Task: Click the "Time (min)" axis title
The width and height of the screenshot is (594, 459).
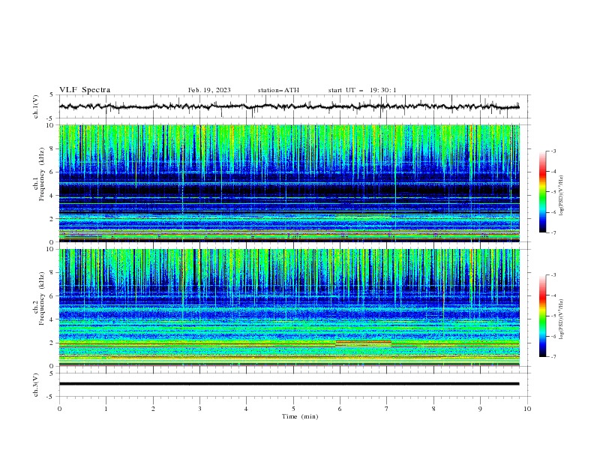Action: pos(300,416)
